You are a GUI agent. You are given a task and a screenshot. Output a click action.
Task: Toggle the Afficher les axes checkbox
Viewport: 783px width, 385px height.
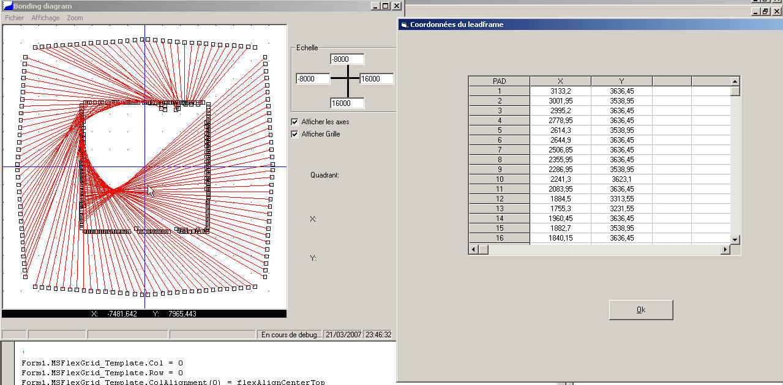pos(294,122)
